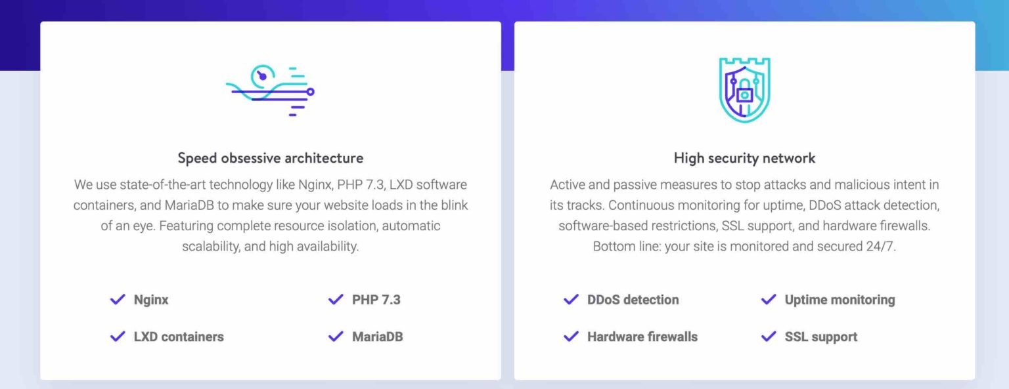
Task: Click the checkmark beside Nginx
Action: pos(118,300)
